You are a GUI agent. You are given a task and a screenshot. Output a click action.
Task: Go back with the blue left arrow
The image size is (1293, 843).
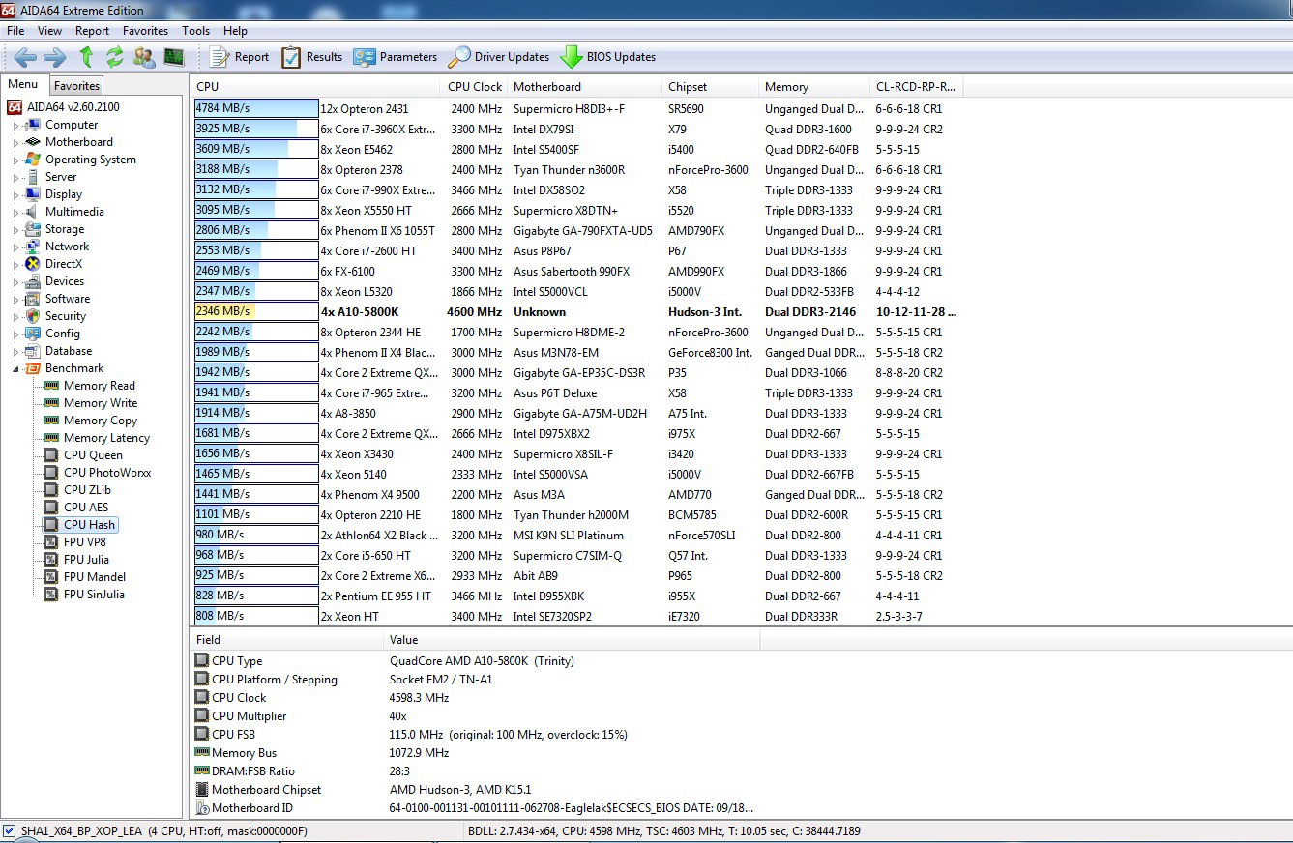pyautogui.click(x=26, y=57)
